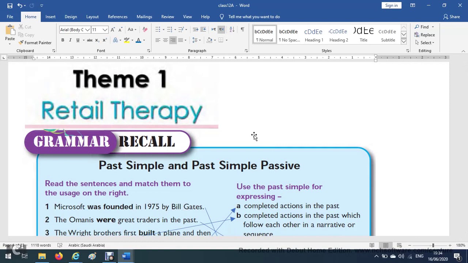Screen dimensions: 468x263
Task: Apply bullet list formatting
Action: (158, 30)
